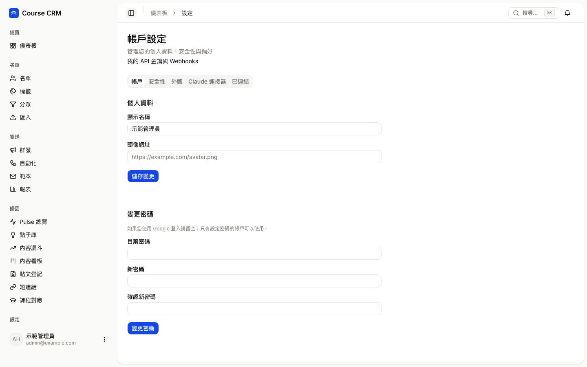Click the ⌘K shortcut badge
The image size is (587, 367).
pyautogui.click(x=549, y=13)
